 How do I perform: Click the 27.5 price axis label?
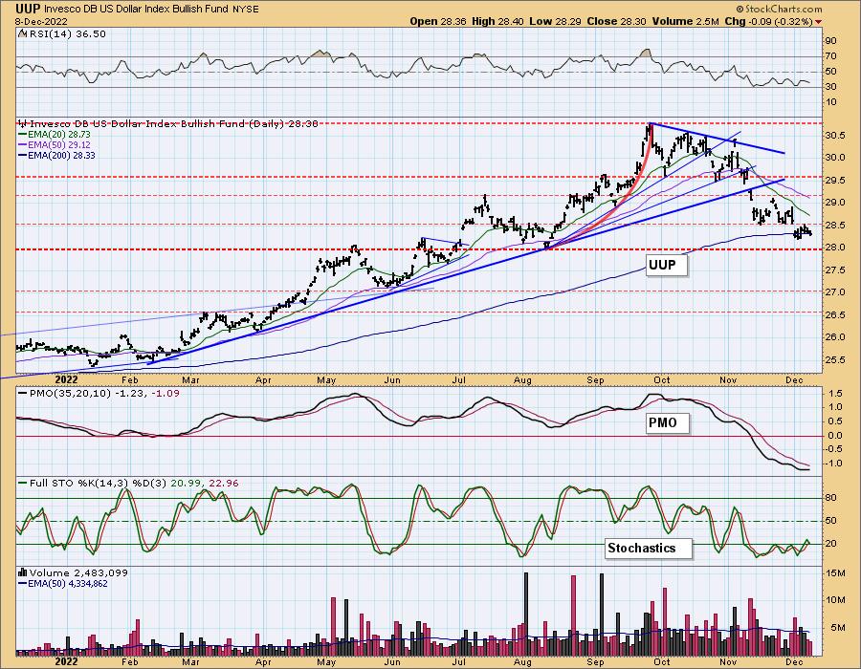(x=833, y=270)
